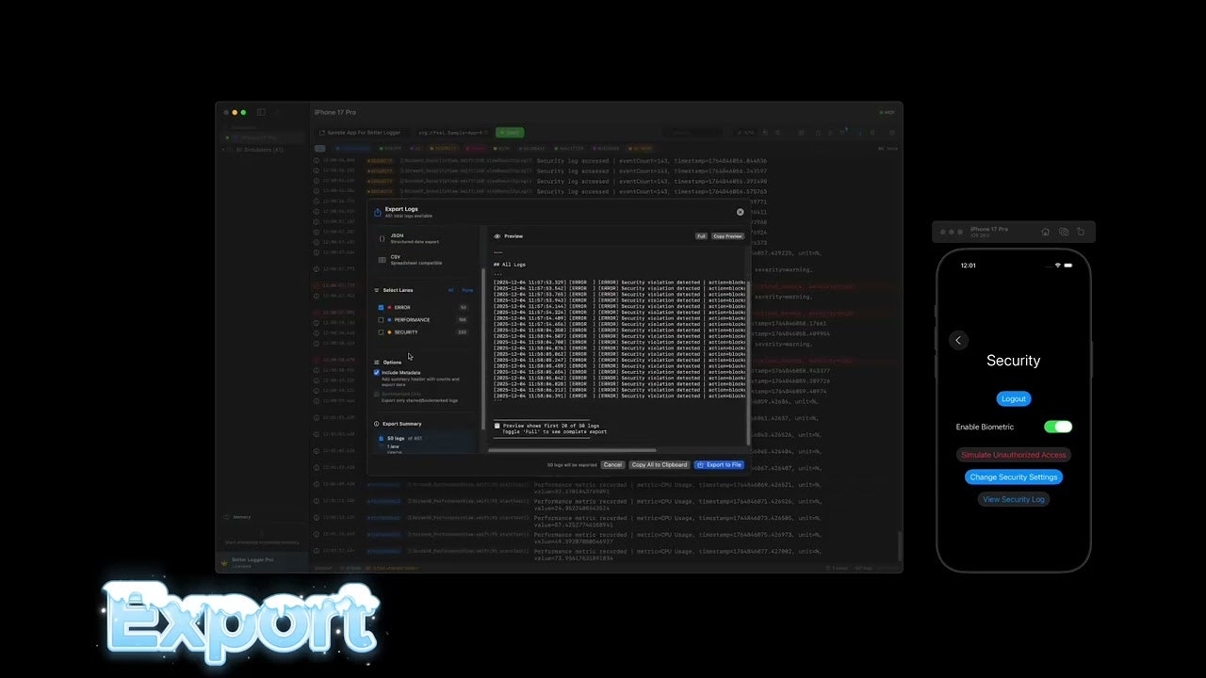Select All lanes link
This screenshot has width=1206, height=678.
click(450, 290)
